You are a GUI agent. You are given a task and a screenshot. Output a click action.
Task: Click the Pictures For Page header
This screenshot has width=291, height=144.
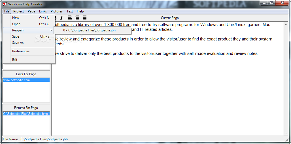(26, 108)
